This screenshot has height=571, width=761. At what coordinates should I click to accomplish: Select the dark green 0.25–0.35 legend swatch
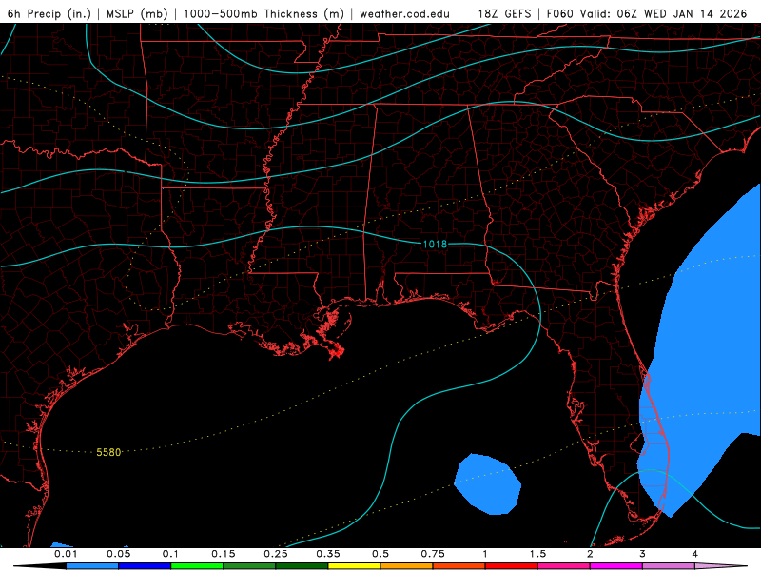(x=302, y=566)
